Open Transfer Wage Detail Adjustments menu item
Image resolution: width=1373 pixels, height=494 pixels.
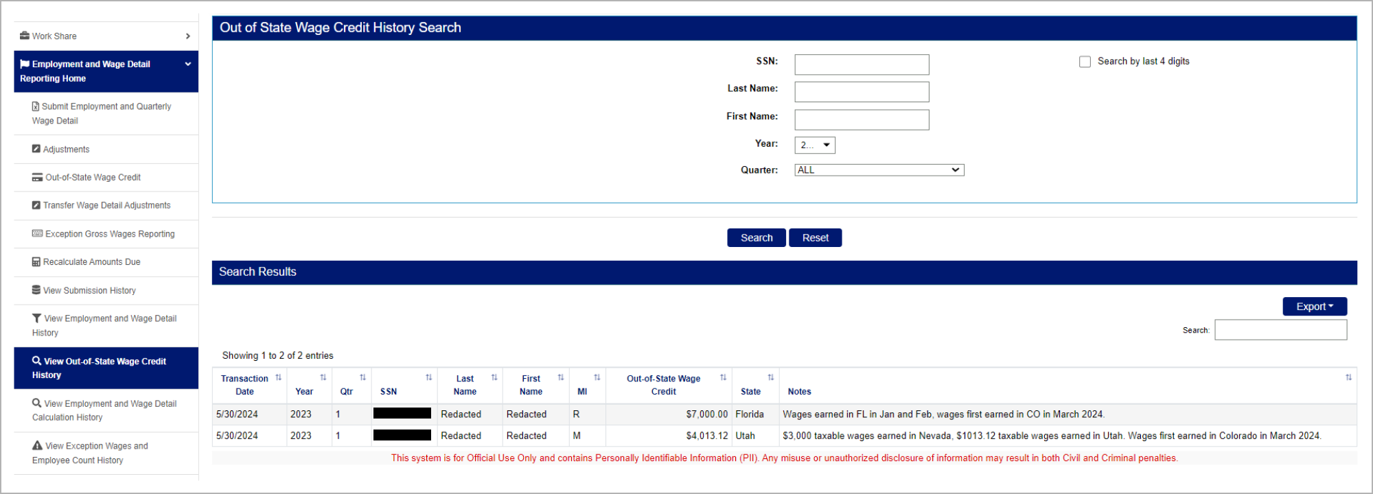click(106, 206)
